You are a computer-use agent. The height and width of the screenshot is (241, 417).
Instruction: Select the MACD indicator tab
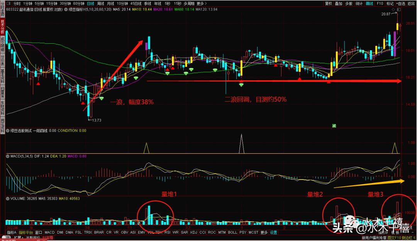[49, 232]
